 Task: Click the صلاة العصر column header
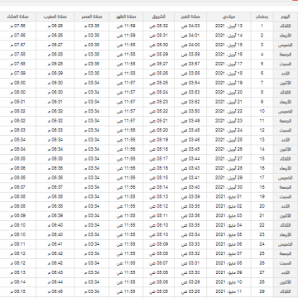pyautogui.click(x=92, y=17)
